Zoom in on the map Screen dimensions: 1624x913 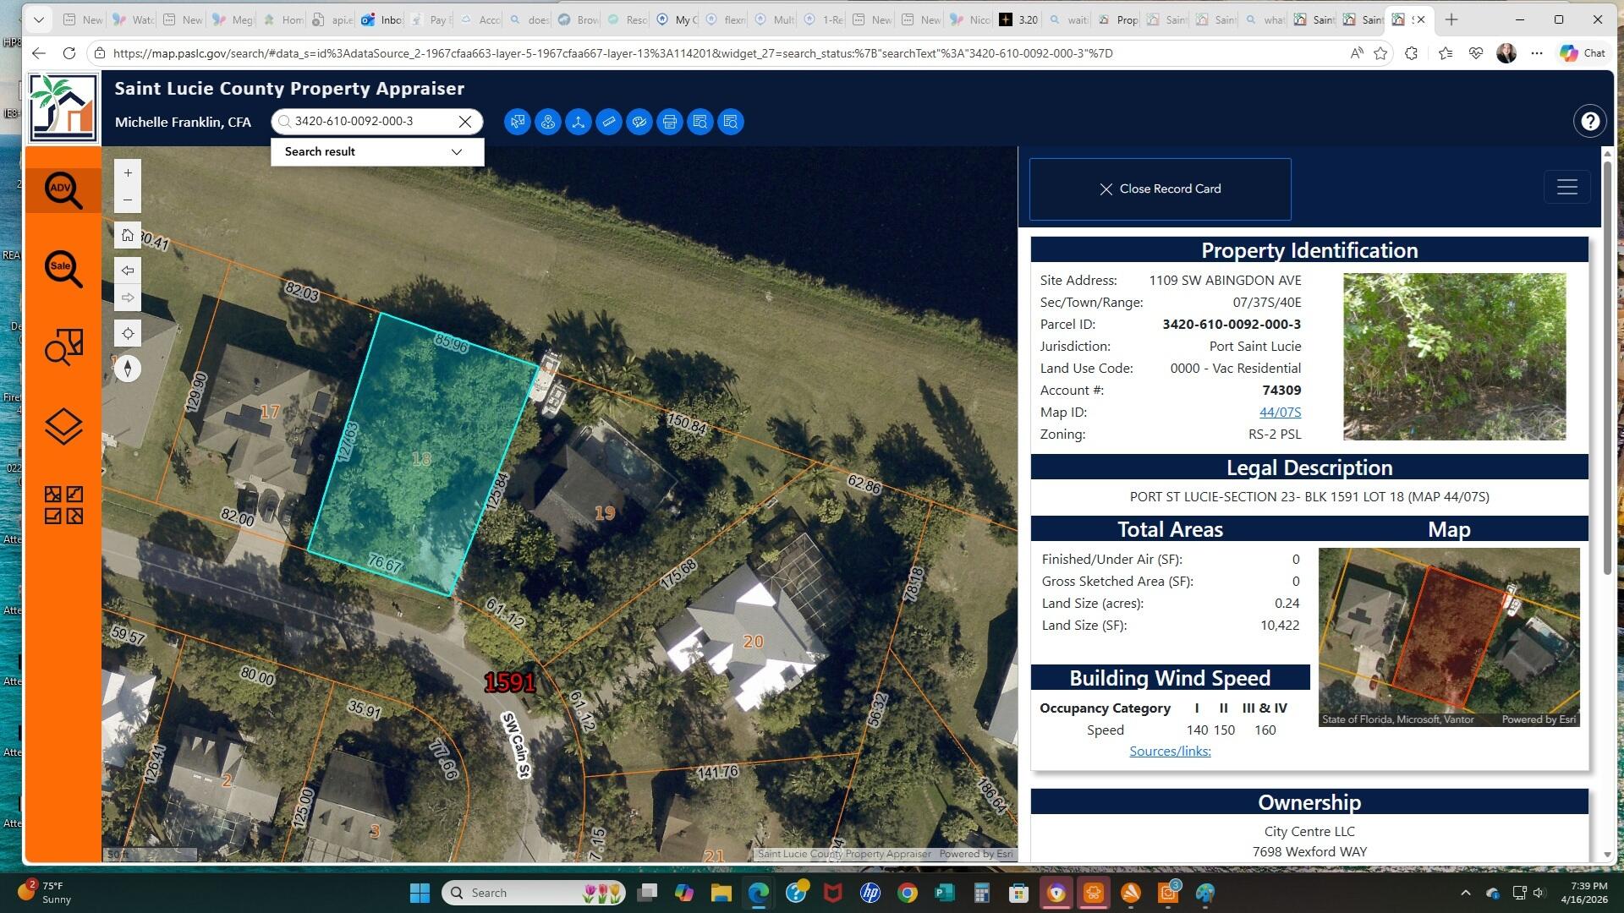[x=128, y=173]
